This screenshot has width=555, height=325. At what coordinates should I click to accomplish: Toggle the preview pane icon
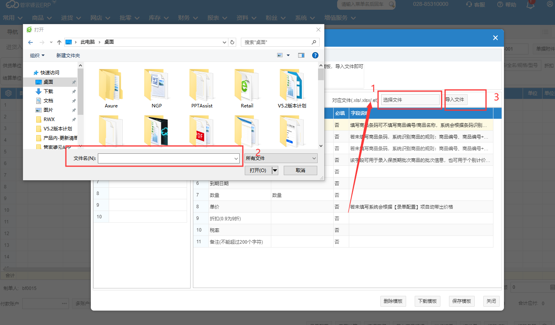(301, 55)
